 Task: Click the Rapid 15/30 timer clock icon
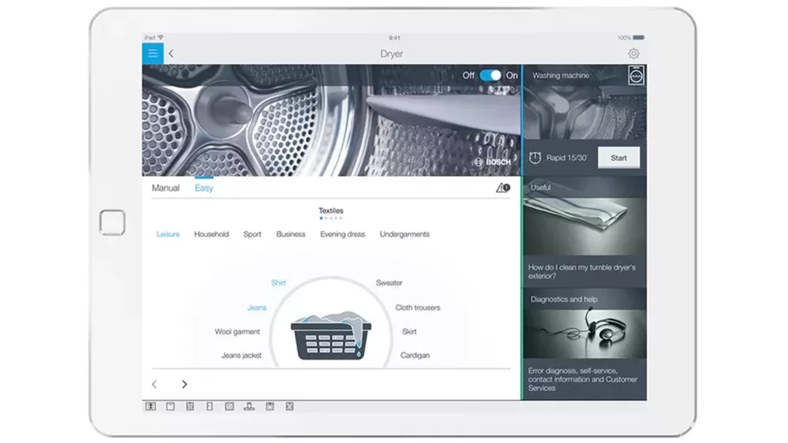(535, 158)
